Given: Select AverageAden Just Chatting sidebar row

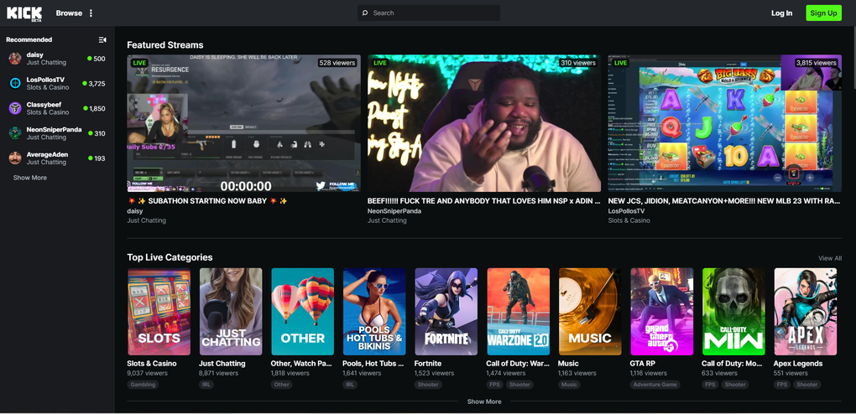Looking at the screenshot, I should 57,158.
